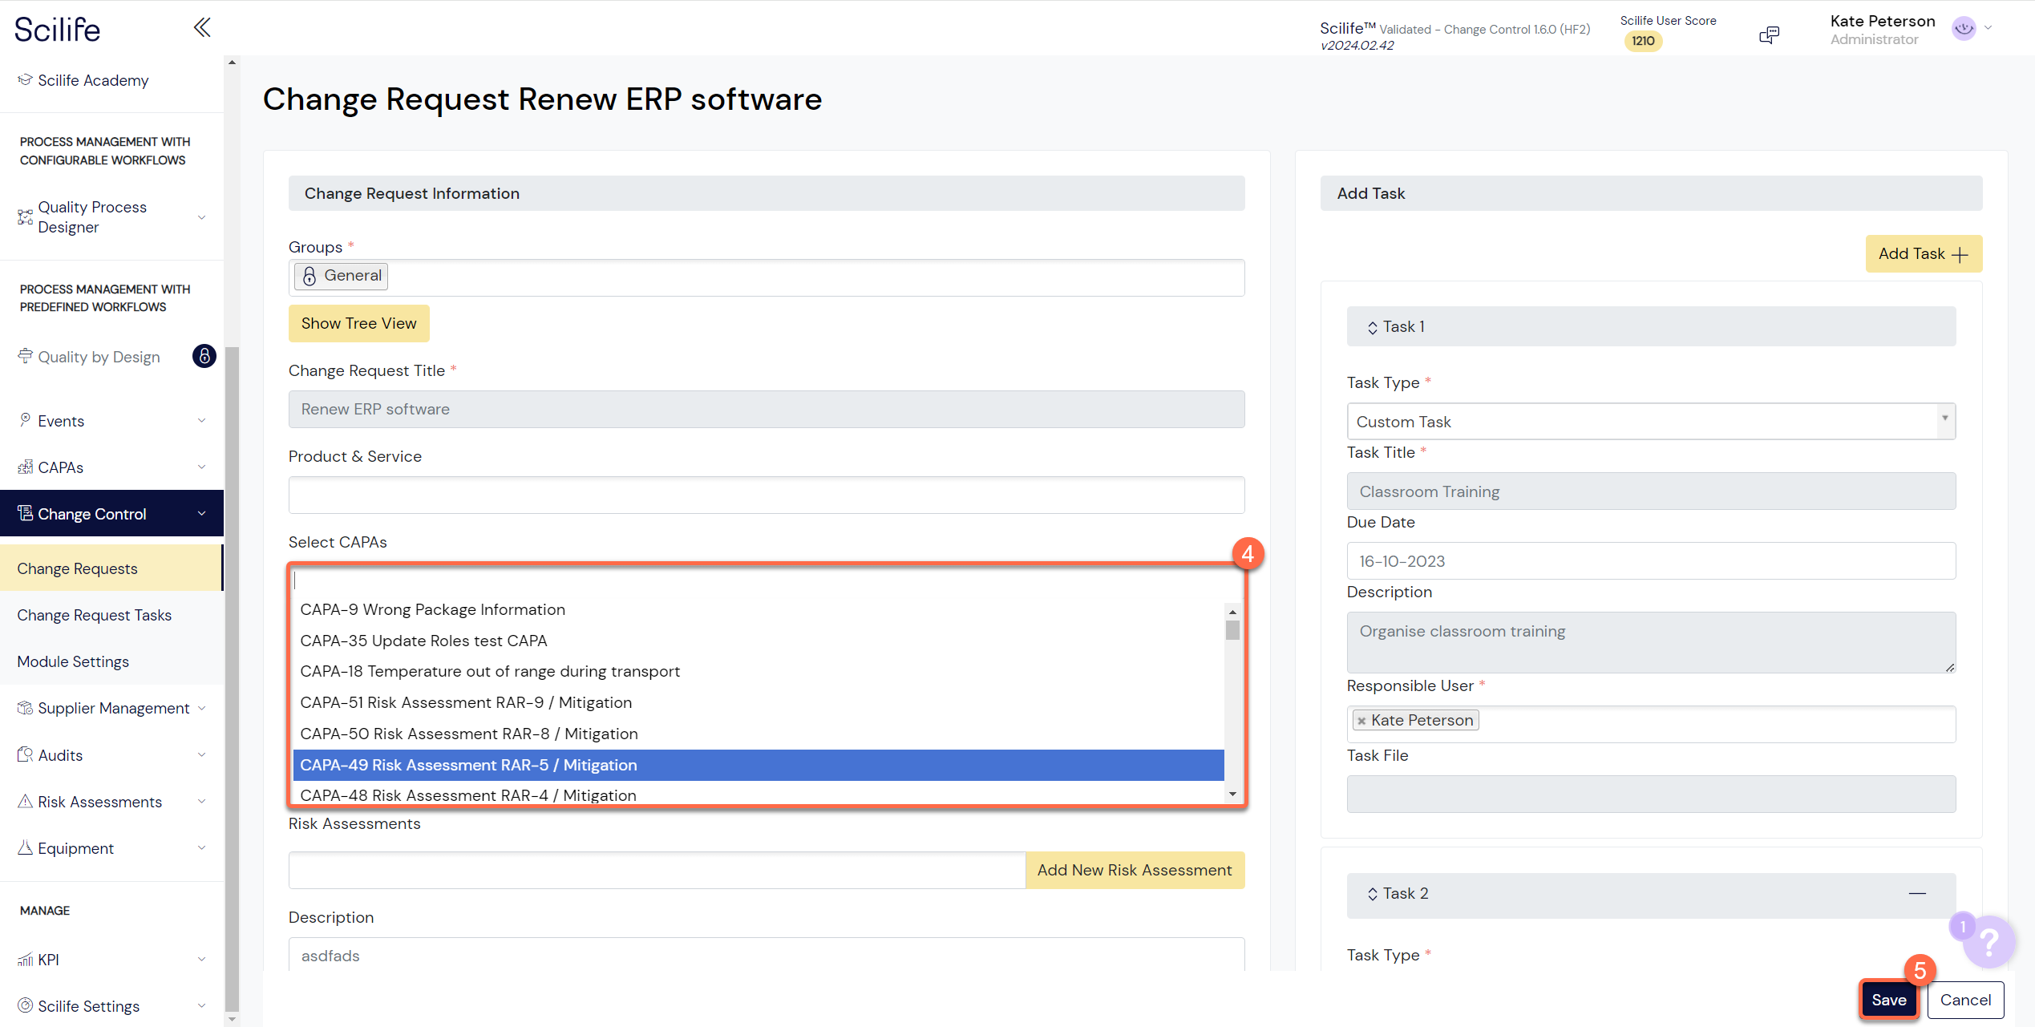Click the Quality Process Designer workflow icon
Screen dimensions: 2035x1027
[x=26, y=216]
